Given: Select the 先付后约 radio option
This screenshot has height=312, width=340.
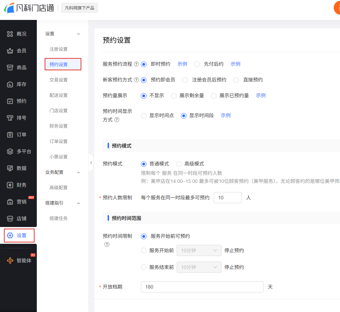Looking at the screenshot, I should point(197,64).
